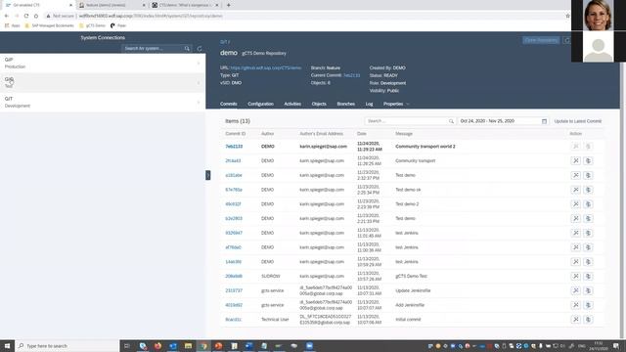Open Log tab
626x352 pixels.
tap(369, 104)
